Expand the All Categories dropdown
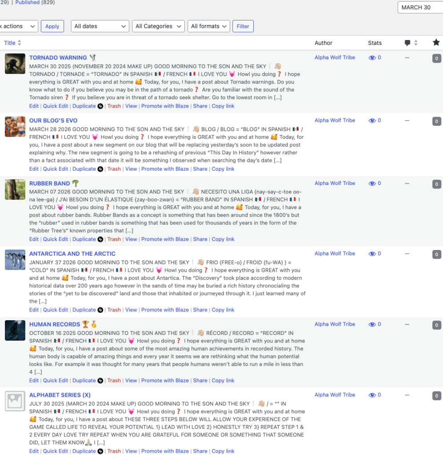443x455 pixels. (x=158, y=26)
